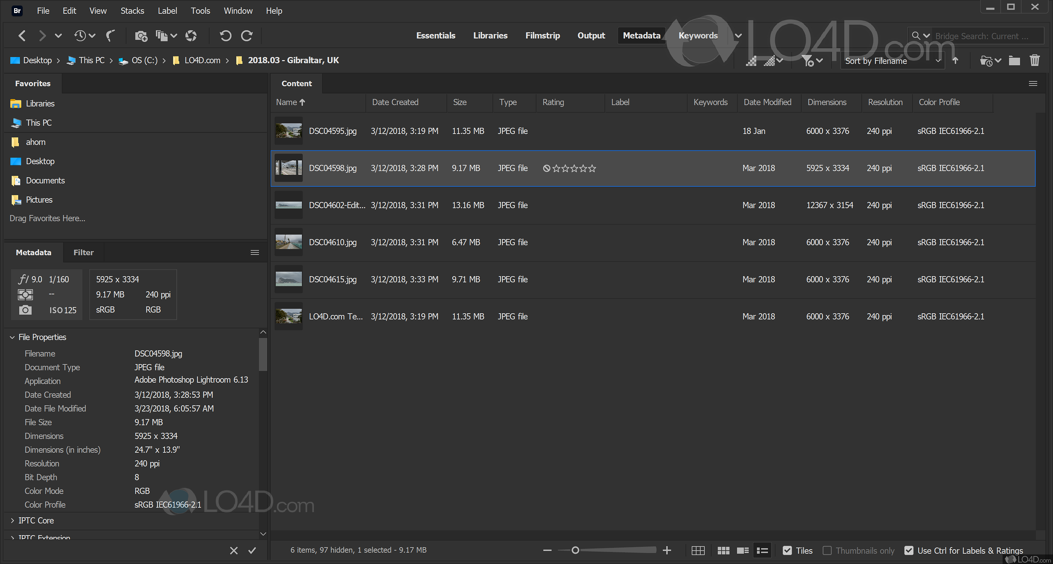Switch to the Filter tab
Image resolution: width=1053 pixels, height=564 pixels.
tap(83, 252)
